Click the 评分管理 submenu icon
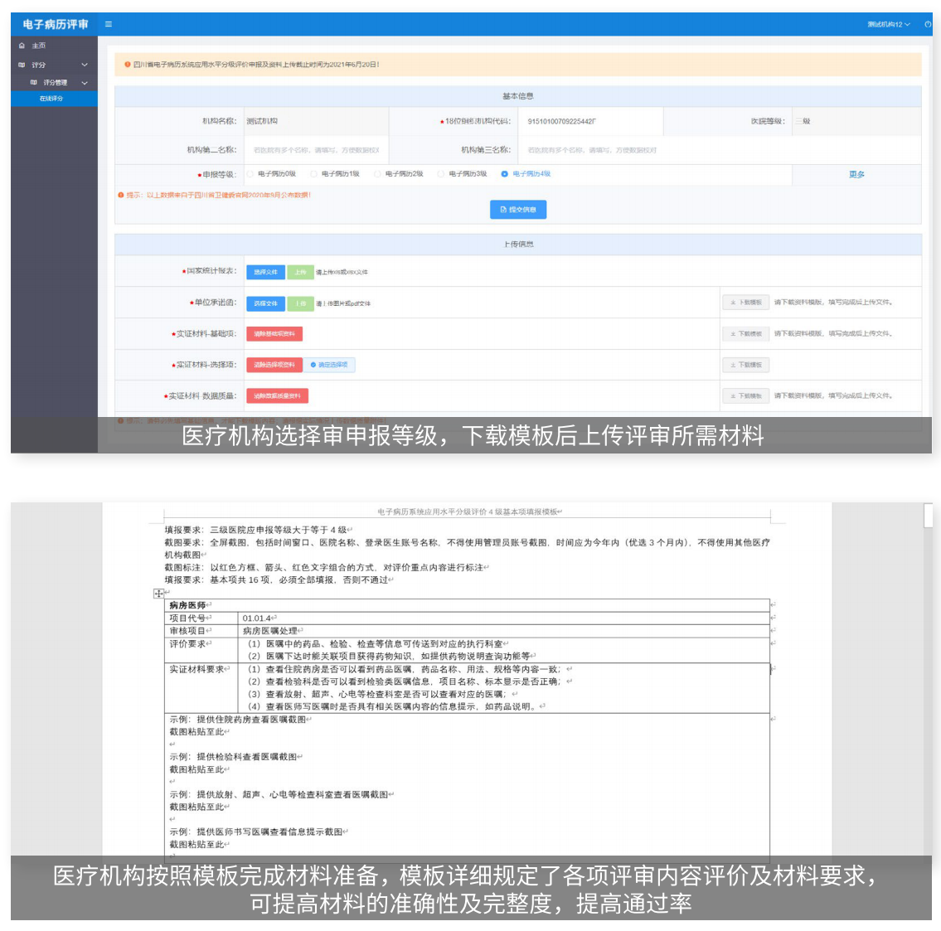Image resolution: width=941 pixels, height=931 pixels. tap(34, 83)
